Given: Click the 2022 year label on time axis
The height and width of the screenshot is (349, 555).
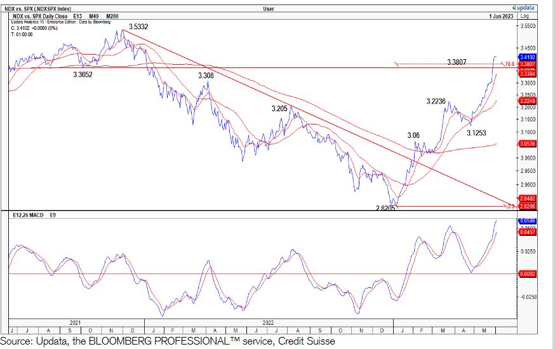Looking at the screenshot, I should tap(268, 322).
